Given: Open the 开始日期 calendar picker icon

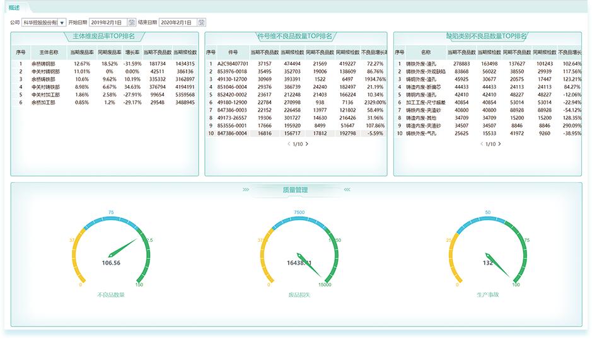Looking at the screenshot, I should tap(132, 22).
